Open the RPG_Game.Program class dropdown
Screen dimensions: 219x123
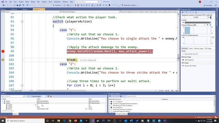click(x=90, y=12)
